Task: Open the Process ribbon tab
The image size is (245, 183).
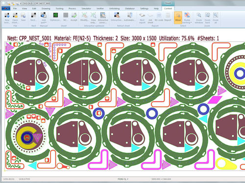Action: [x=73, y=8]
